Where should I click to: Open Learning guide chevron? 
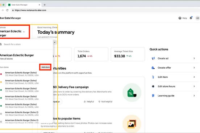coord(194,95)
